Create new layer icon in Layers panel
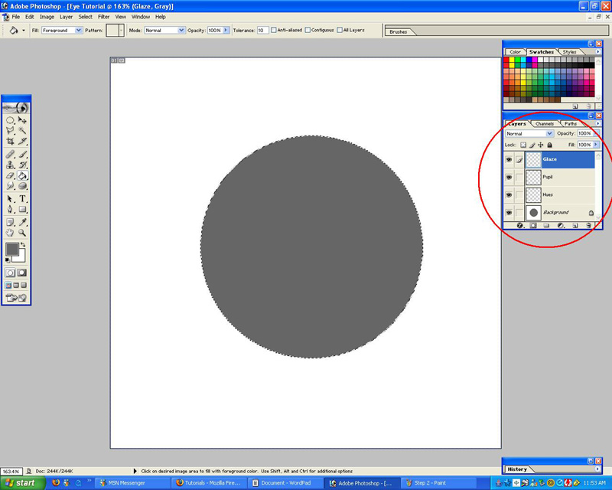The height and width of the screenshot is (490, 612). click(575, 225)
